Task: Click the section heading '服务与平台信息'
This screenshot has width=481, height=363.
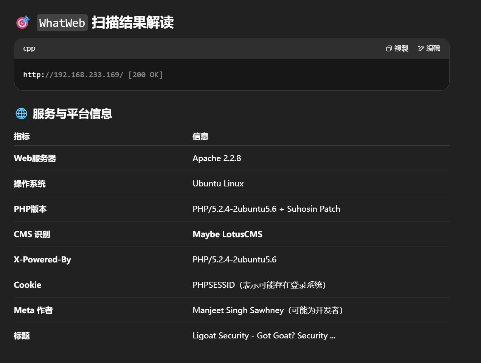Action: (72, 113)
